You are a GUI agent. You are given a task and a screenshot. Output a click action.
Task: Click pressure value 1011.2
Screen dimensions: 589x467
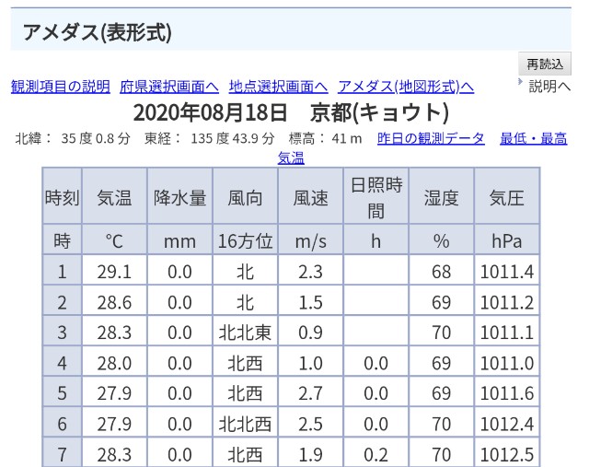507,301
